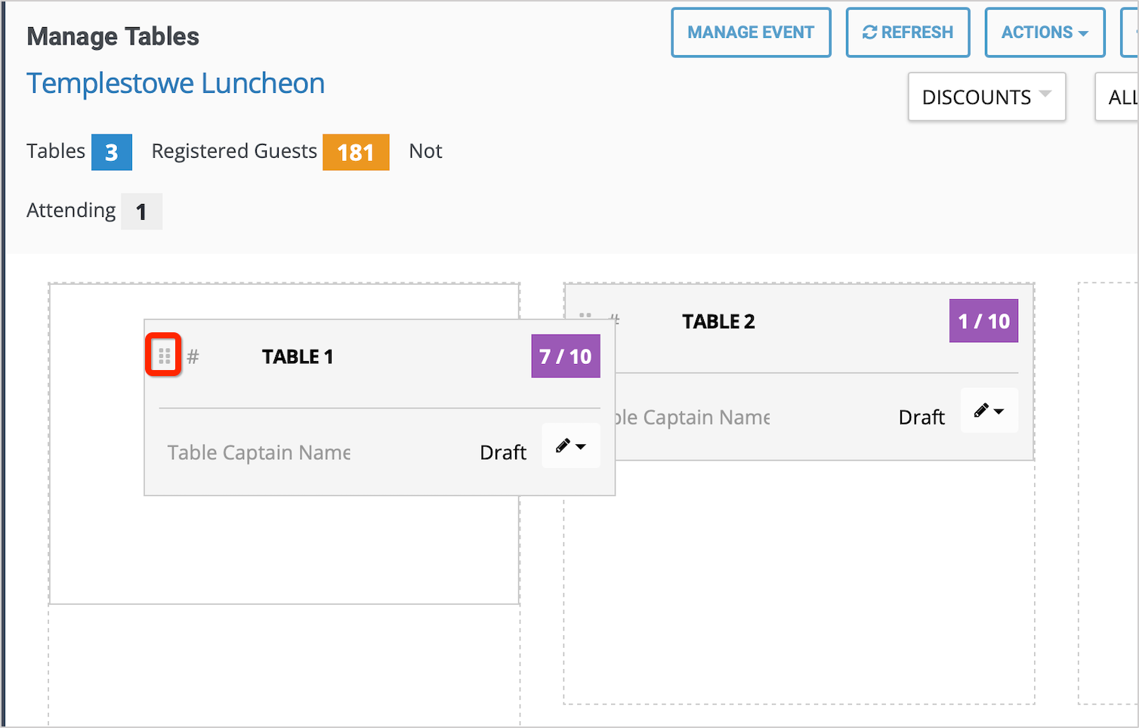Open the Templestowe Luncheon event link
The height and width of the screenshot is (728, 1139).
[x=175, y=83]
